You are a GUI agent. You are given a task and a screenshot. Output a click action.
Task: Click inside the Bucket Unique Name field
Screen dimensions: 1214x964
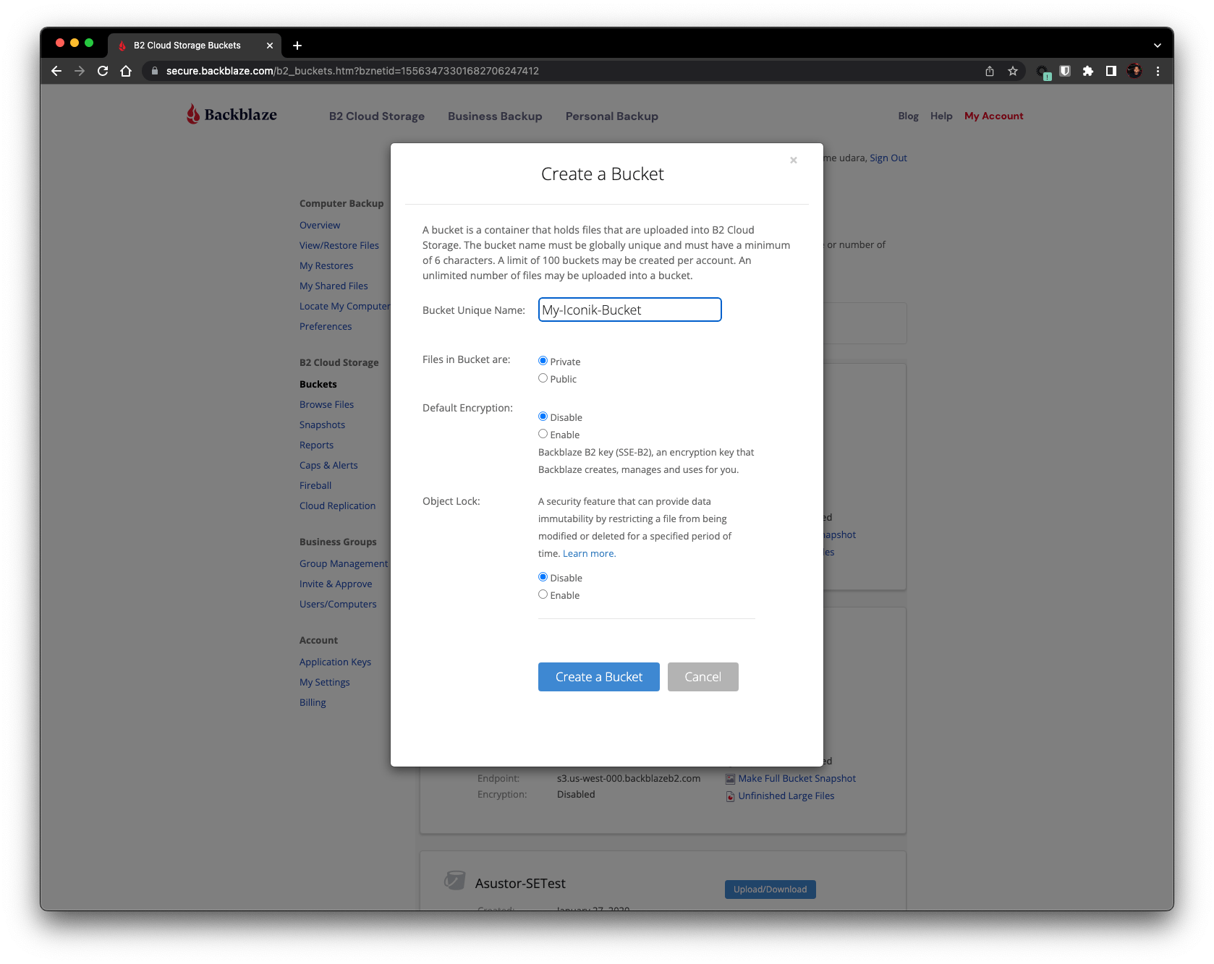coord(628,310)
